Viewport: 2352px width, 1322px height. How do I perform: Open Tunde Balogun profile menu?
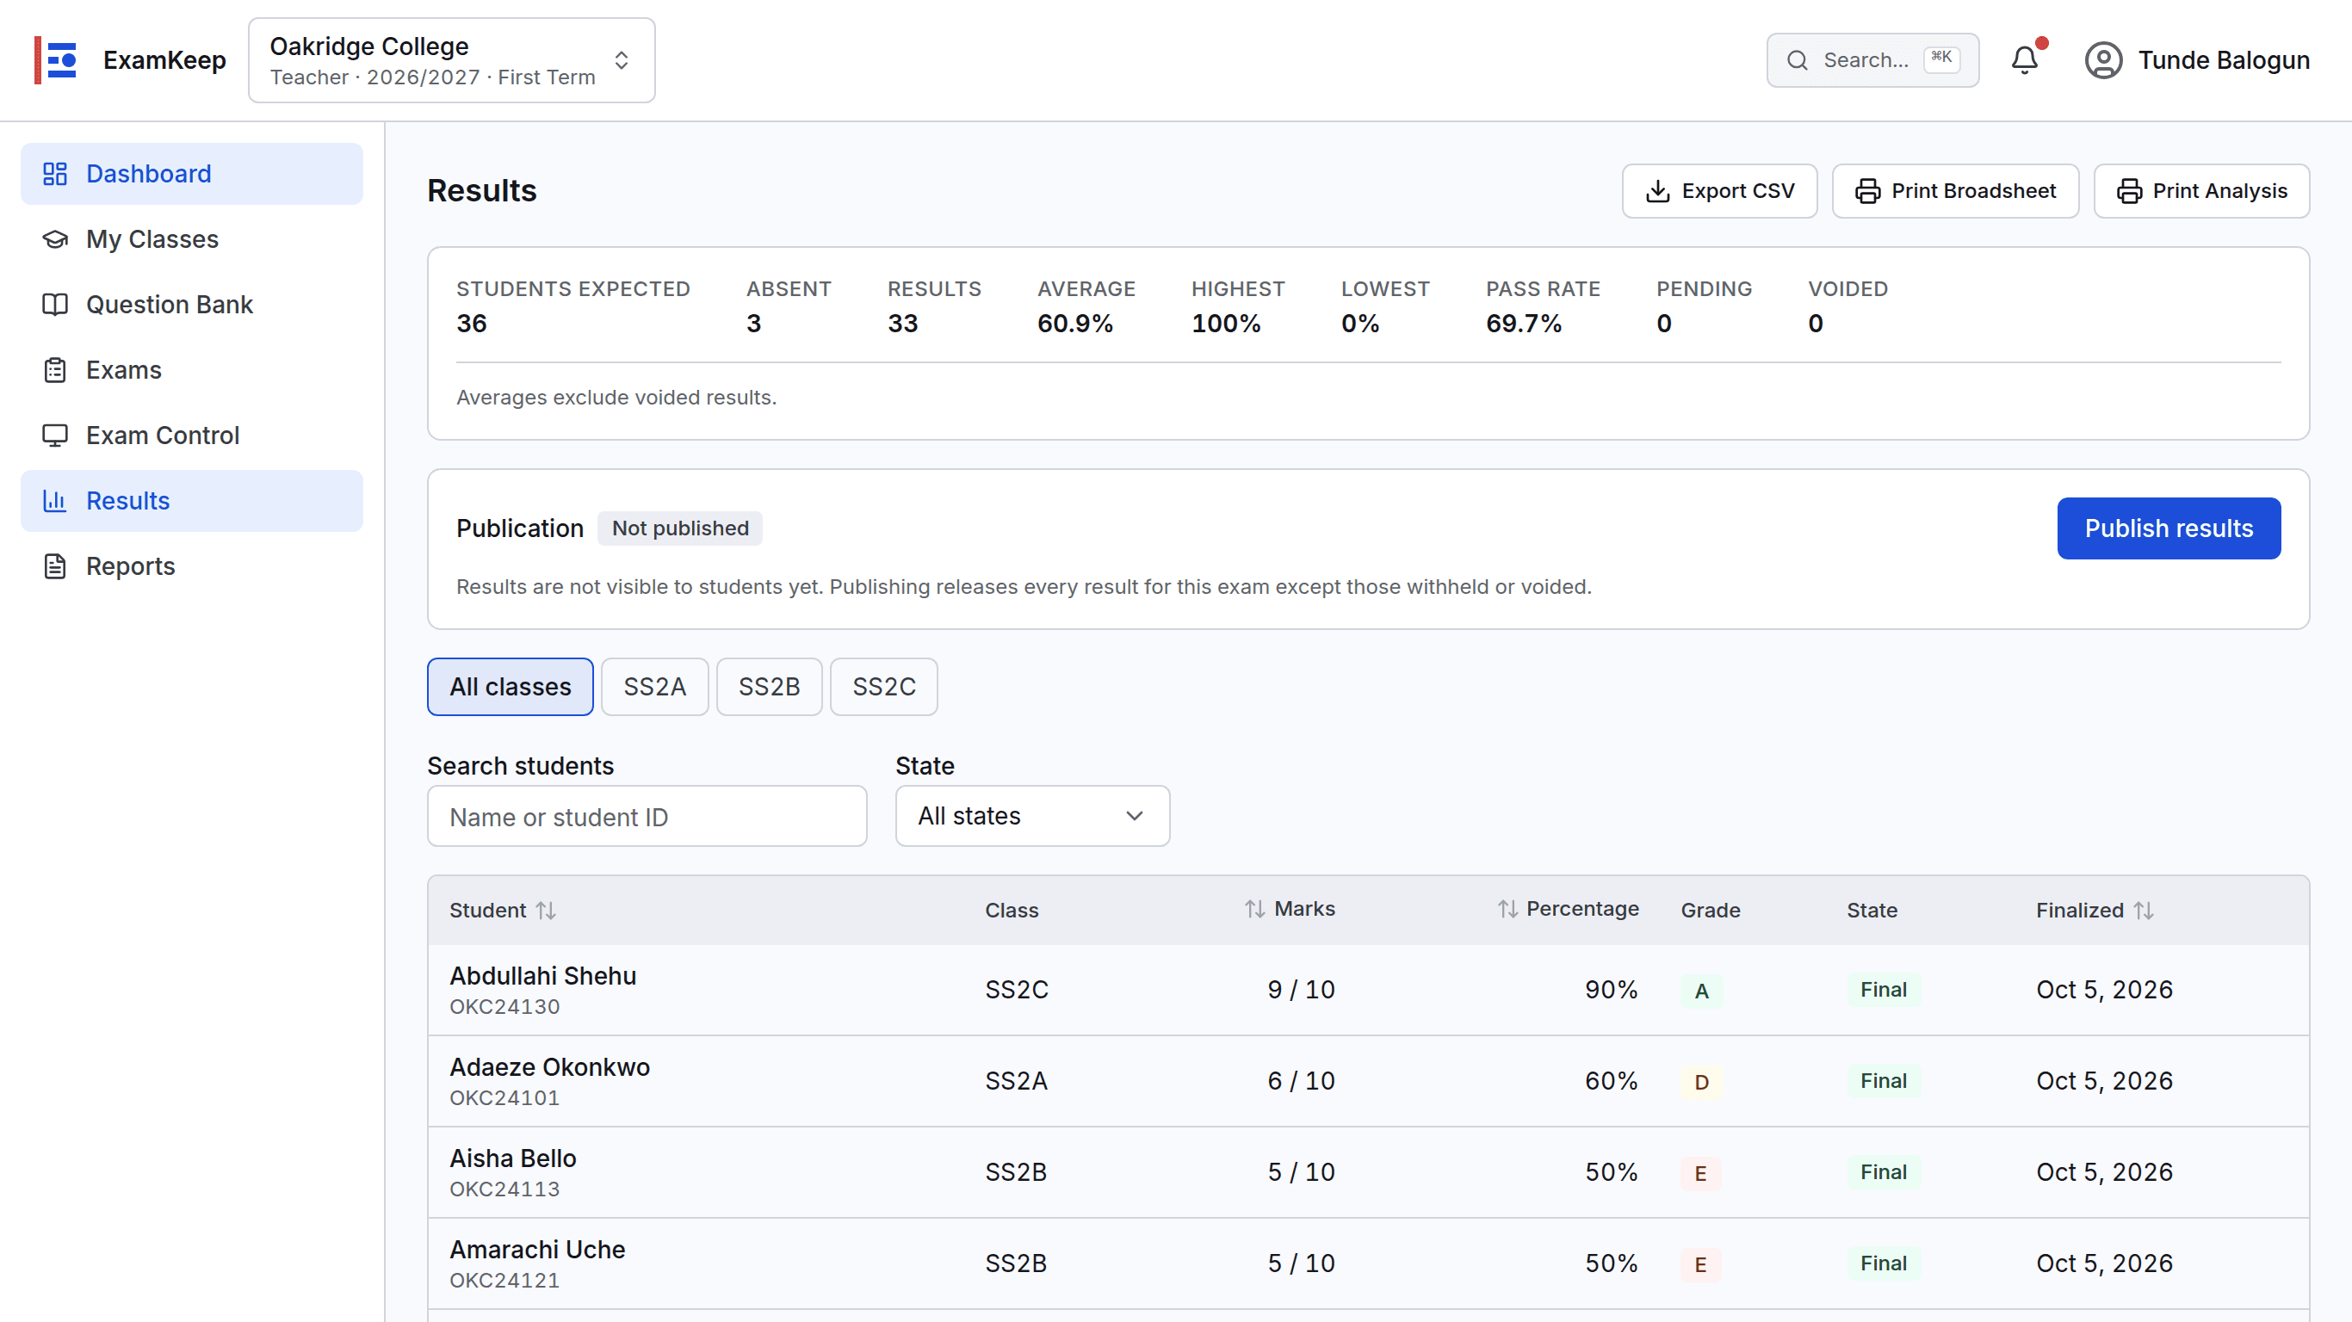(2197, 60)
